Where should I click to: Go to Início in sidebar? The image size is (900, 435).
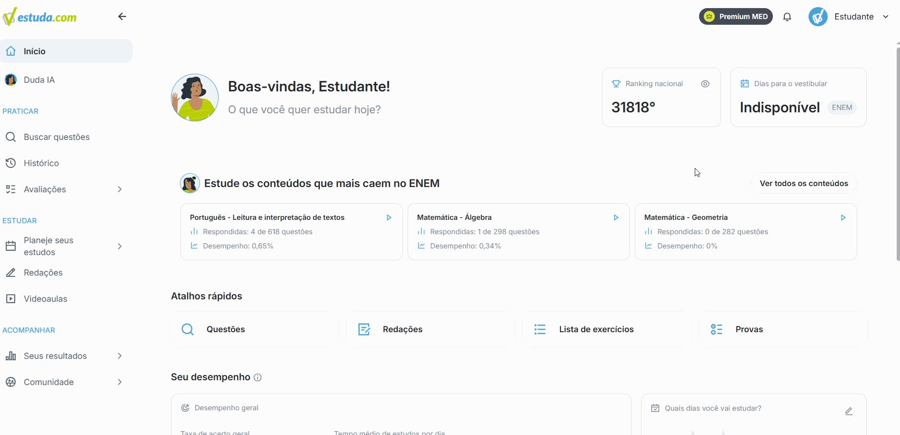pos(66,51)
